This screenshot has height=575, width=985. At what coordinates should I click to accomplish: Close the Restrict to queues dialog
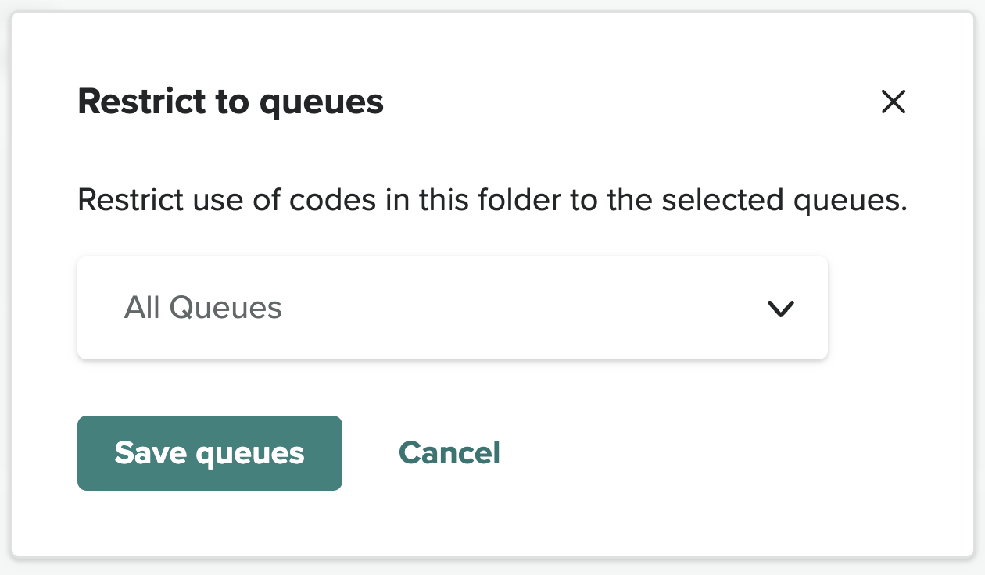893,102
